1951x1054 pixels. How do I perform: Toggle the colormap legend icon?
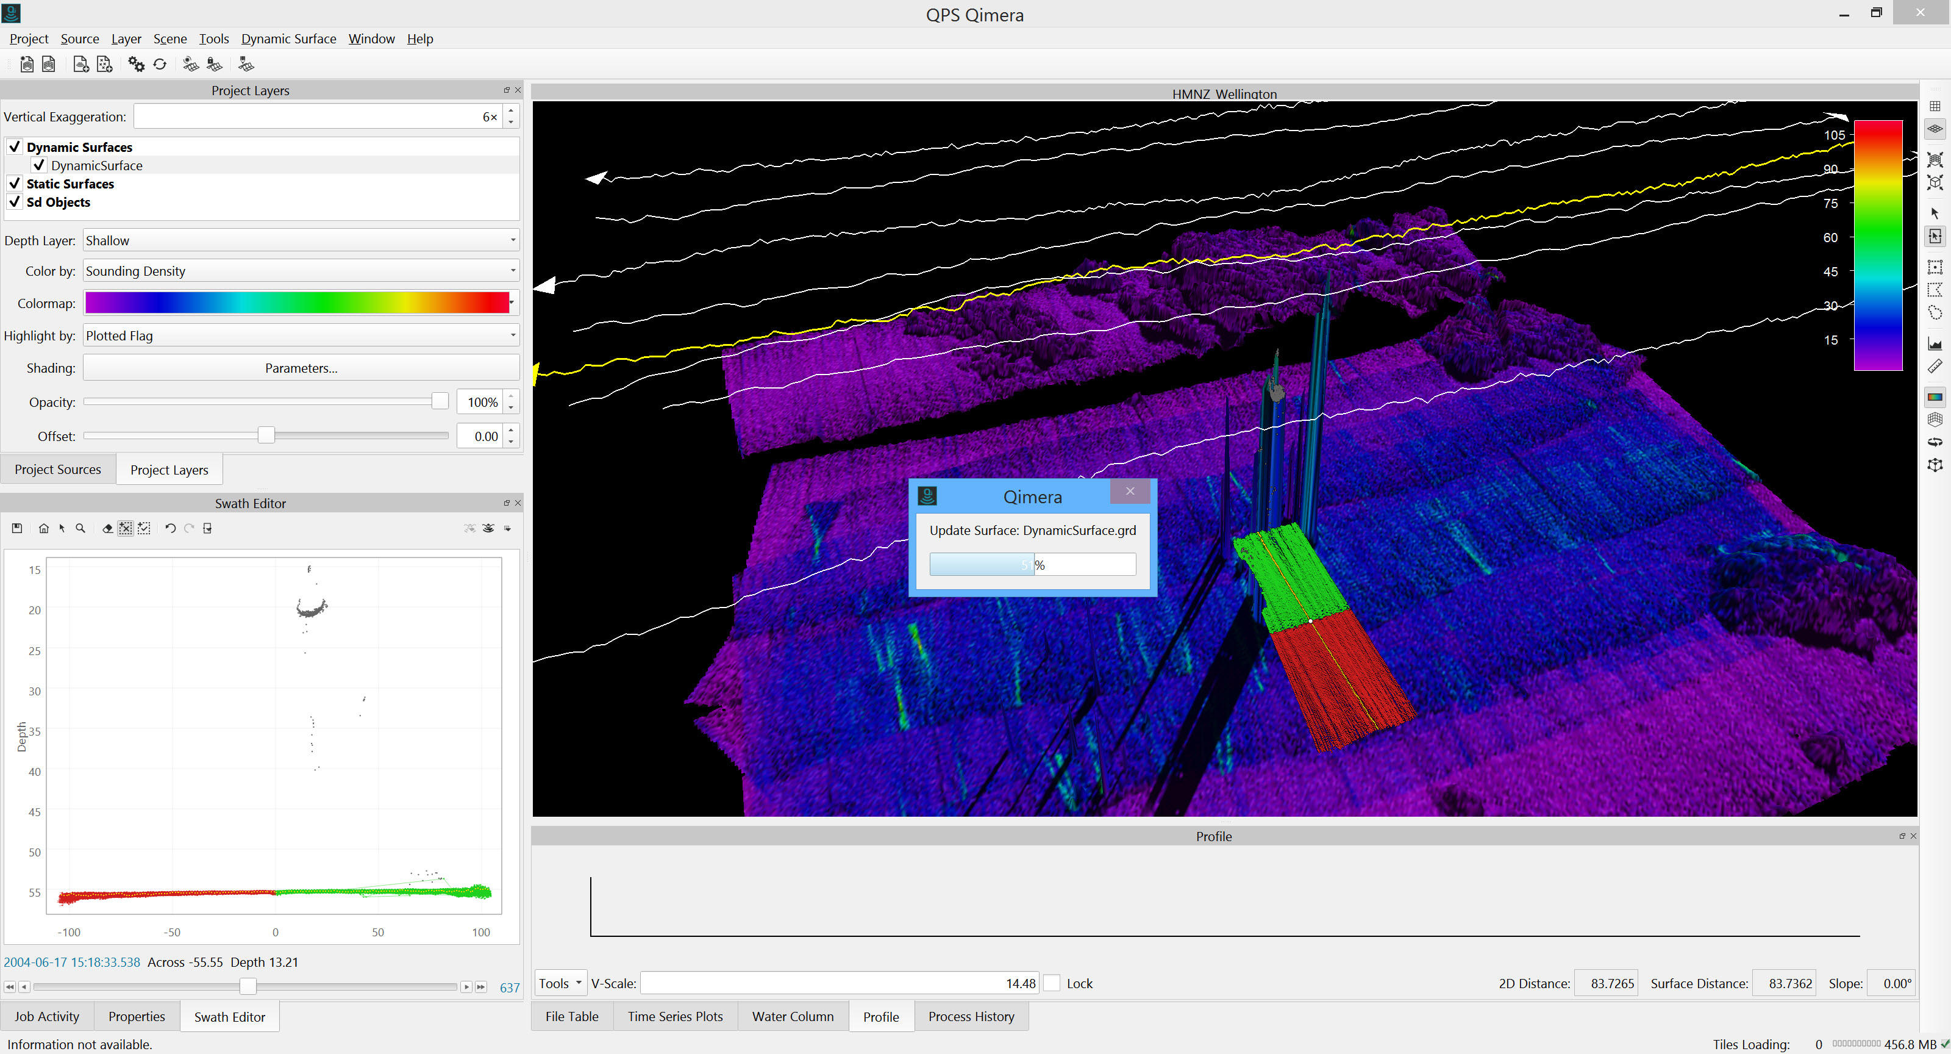point(1935,396)
